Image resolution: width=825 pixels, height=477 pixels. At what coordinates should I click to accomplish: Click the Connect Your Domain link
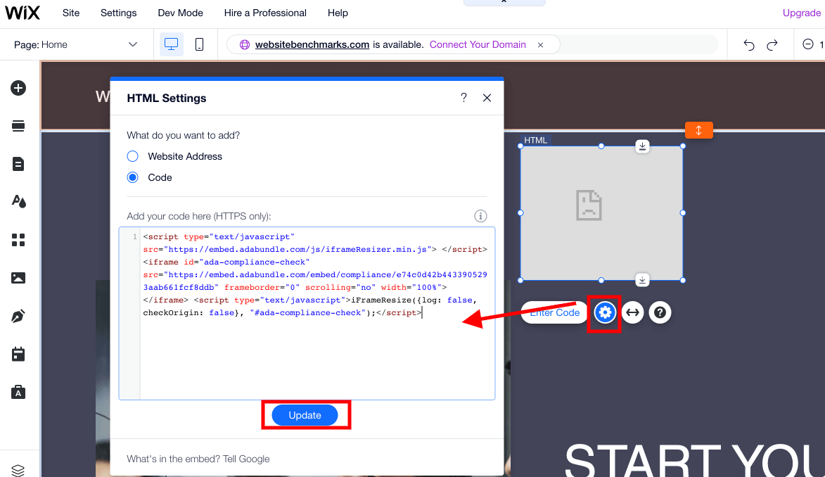tap(478, 45)
